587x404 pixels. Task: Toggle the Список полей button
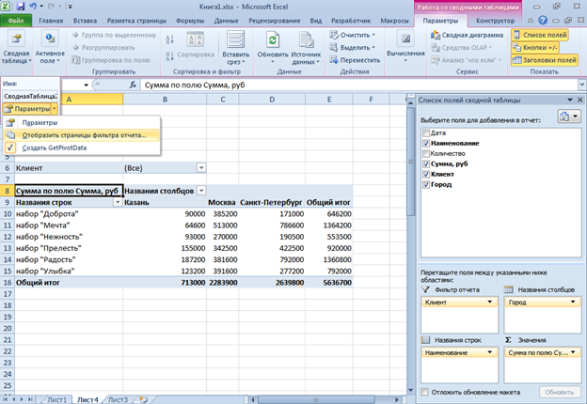pyautogui.click(x=539, y=35)
